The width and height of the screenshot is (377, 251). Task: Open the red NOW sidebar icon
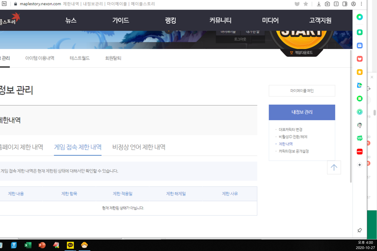click(360, 152)
